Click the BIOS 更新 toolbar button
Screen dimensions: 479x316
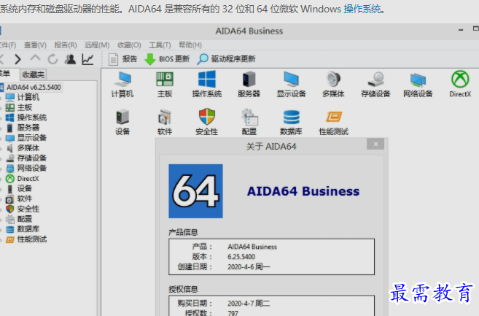click(x=167, y=59)
